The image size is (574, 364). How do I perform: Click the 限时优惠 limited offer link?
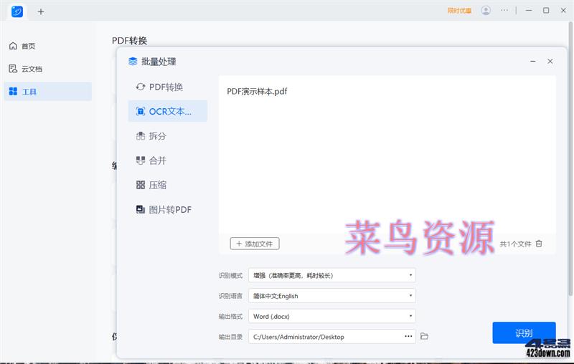click(459, 11)
